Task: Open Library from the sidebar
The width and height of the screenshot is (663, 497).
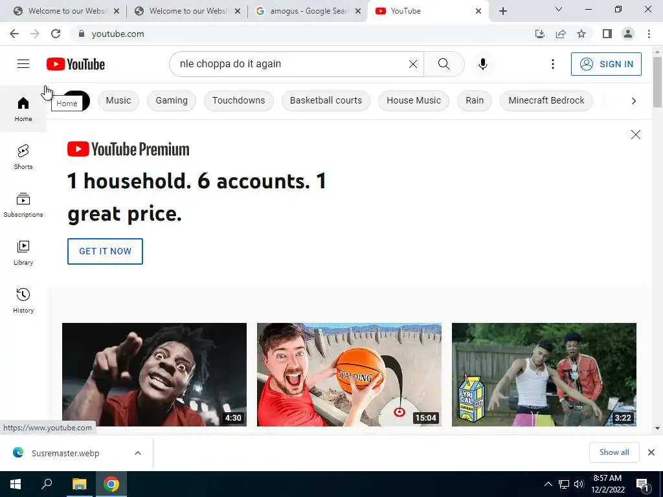Action: 23,253
